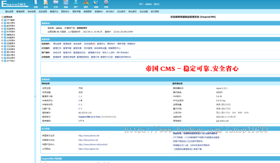Click the EmpireCMS logo

15,4
